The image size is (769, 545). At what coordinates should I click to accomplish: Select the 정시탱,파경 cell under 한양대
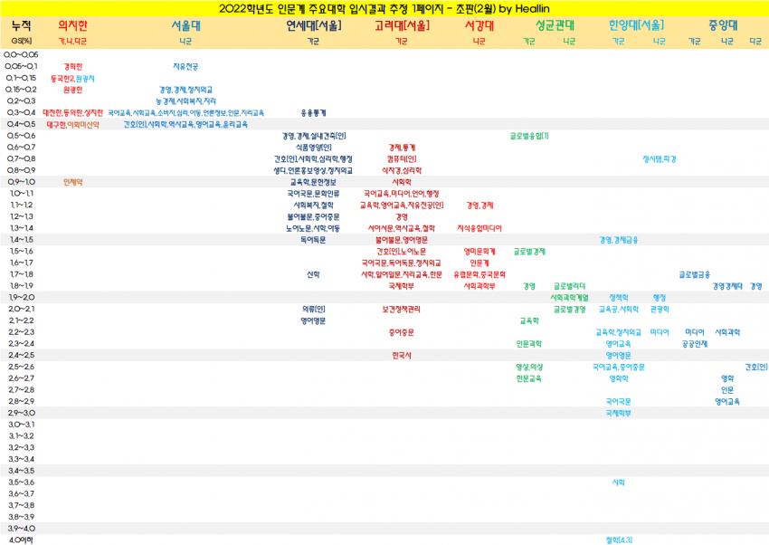click(660, 158)
